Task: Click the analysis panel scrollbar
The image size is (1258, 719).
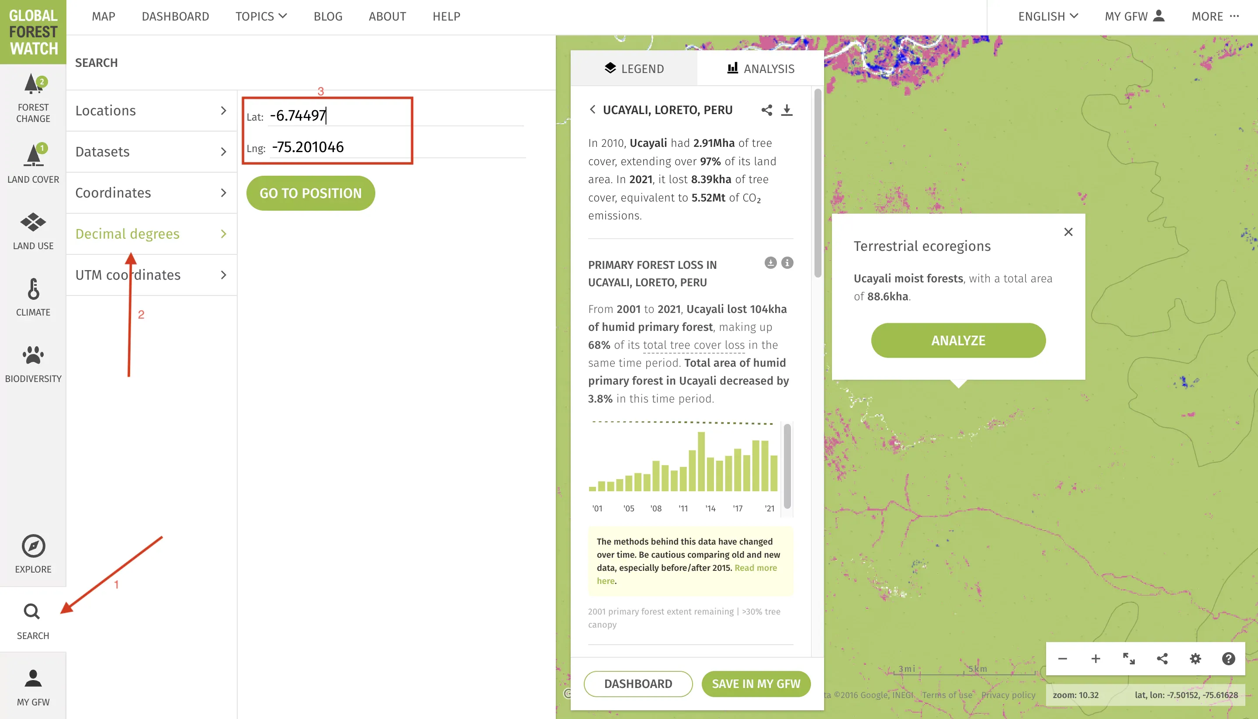Action: [817, 183]
